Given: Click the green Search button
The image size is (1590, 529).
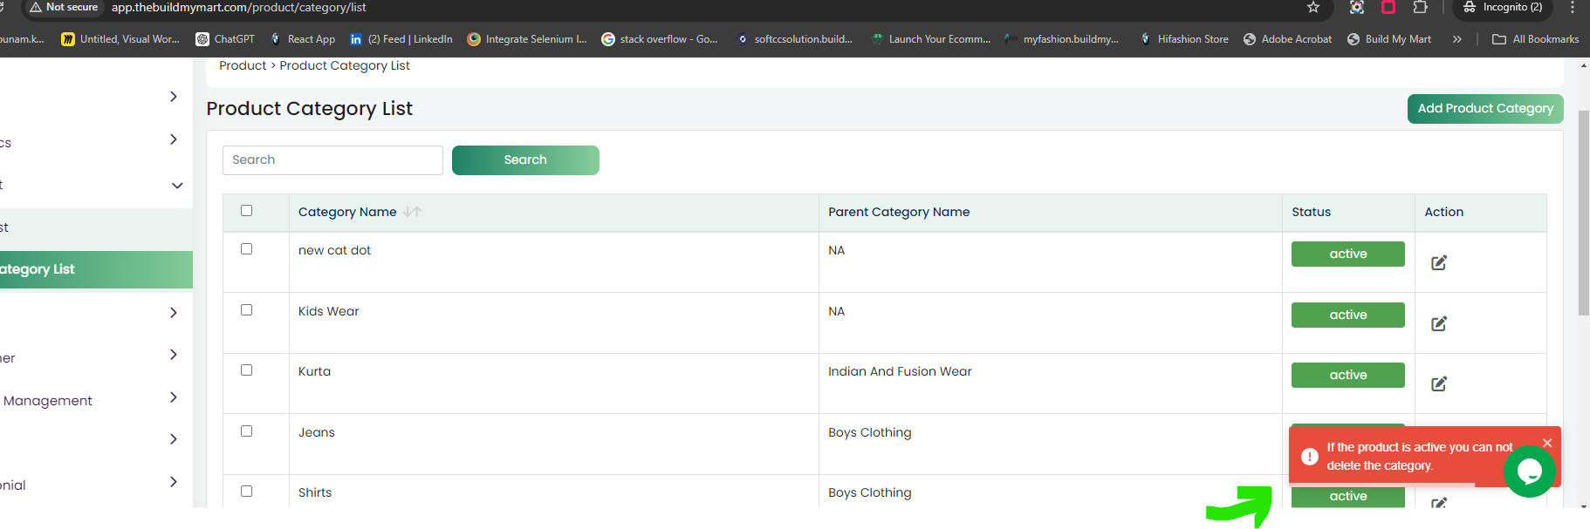Looking at the screenshot, I should [x=525, y=160].
